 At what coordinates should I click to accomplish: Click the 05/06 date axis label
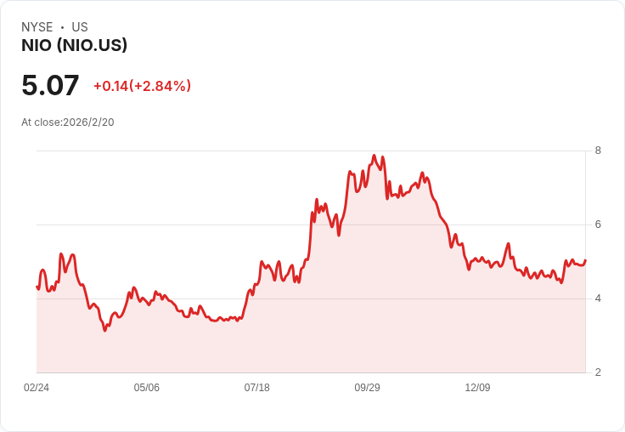[147, 388]
